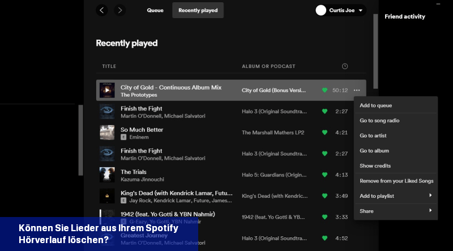Expand the Share submenu
The height and width of the screenshot is (251, 453).
click(396, 211)
